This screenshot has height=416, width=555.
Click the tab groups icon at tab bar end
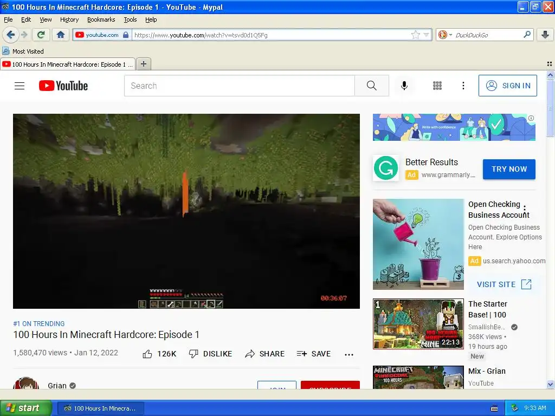(550, 64)
